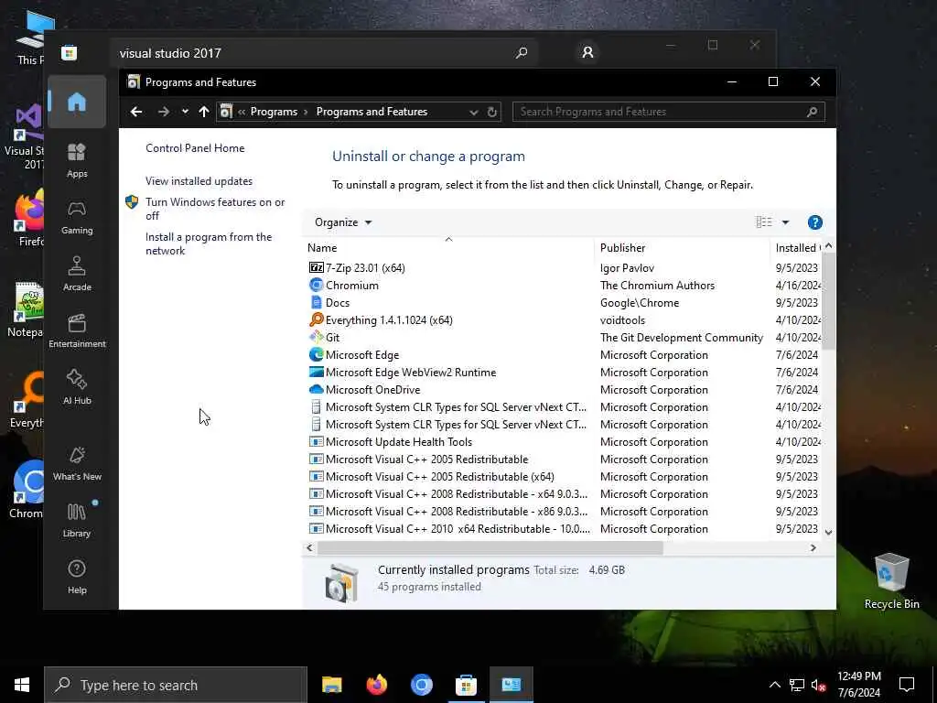Expand the view options dropdown arrow

[785, 222]
